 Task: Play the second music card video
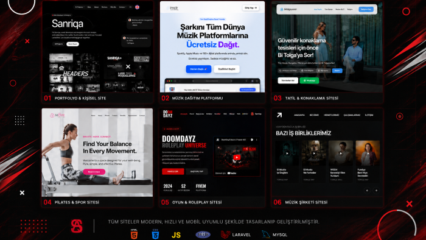314,154
